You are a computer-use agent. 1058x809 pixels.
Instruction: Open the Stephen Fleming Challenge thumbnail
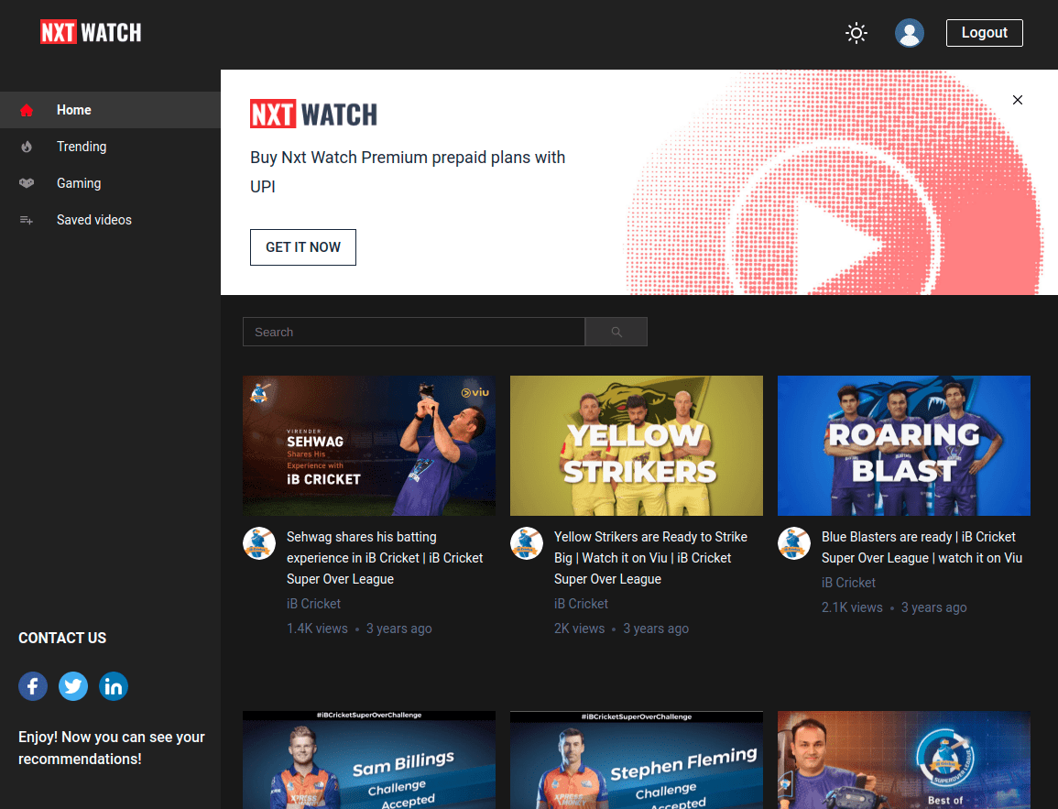(x=637, y=760)
